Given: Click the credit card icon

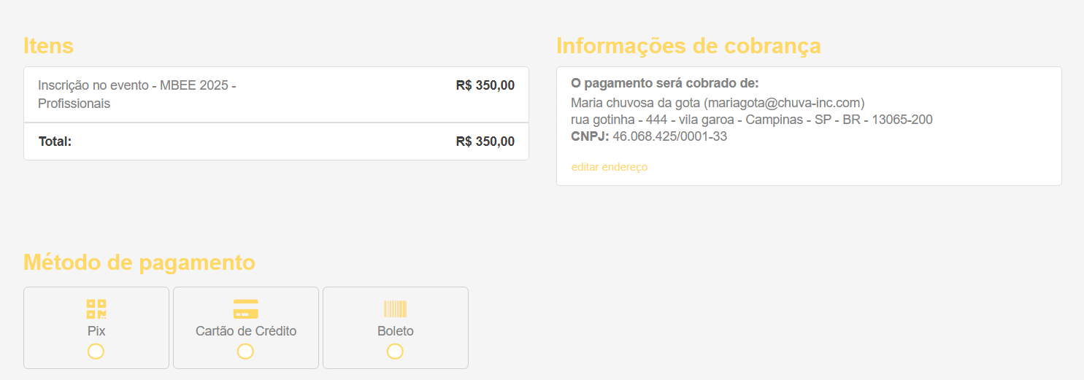Looking at the screenshot, I should (246, 309).
